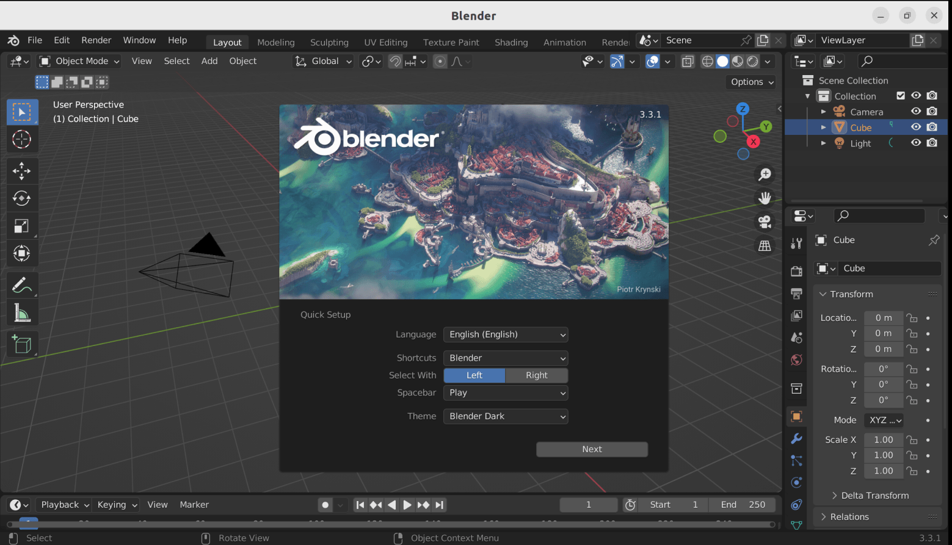Click the pan view hand icon
The image size is (952, 545).
pos(765,198)
